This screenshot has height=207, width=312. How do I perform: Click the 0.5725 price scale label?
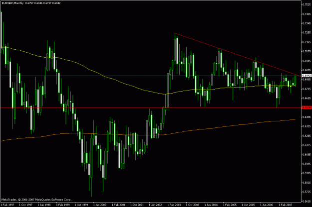307,192
